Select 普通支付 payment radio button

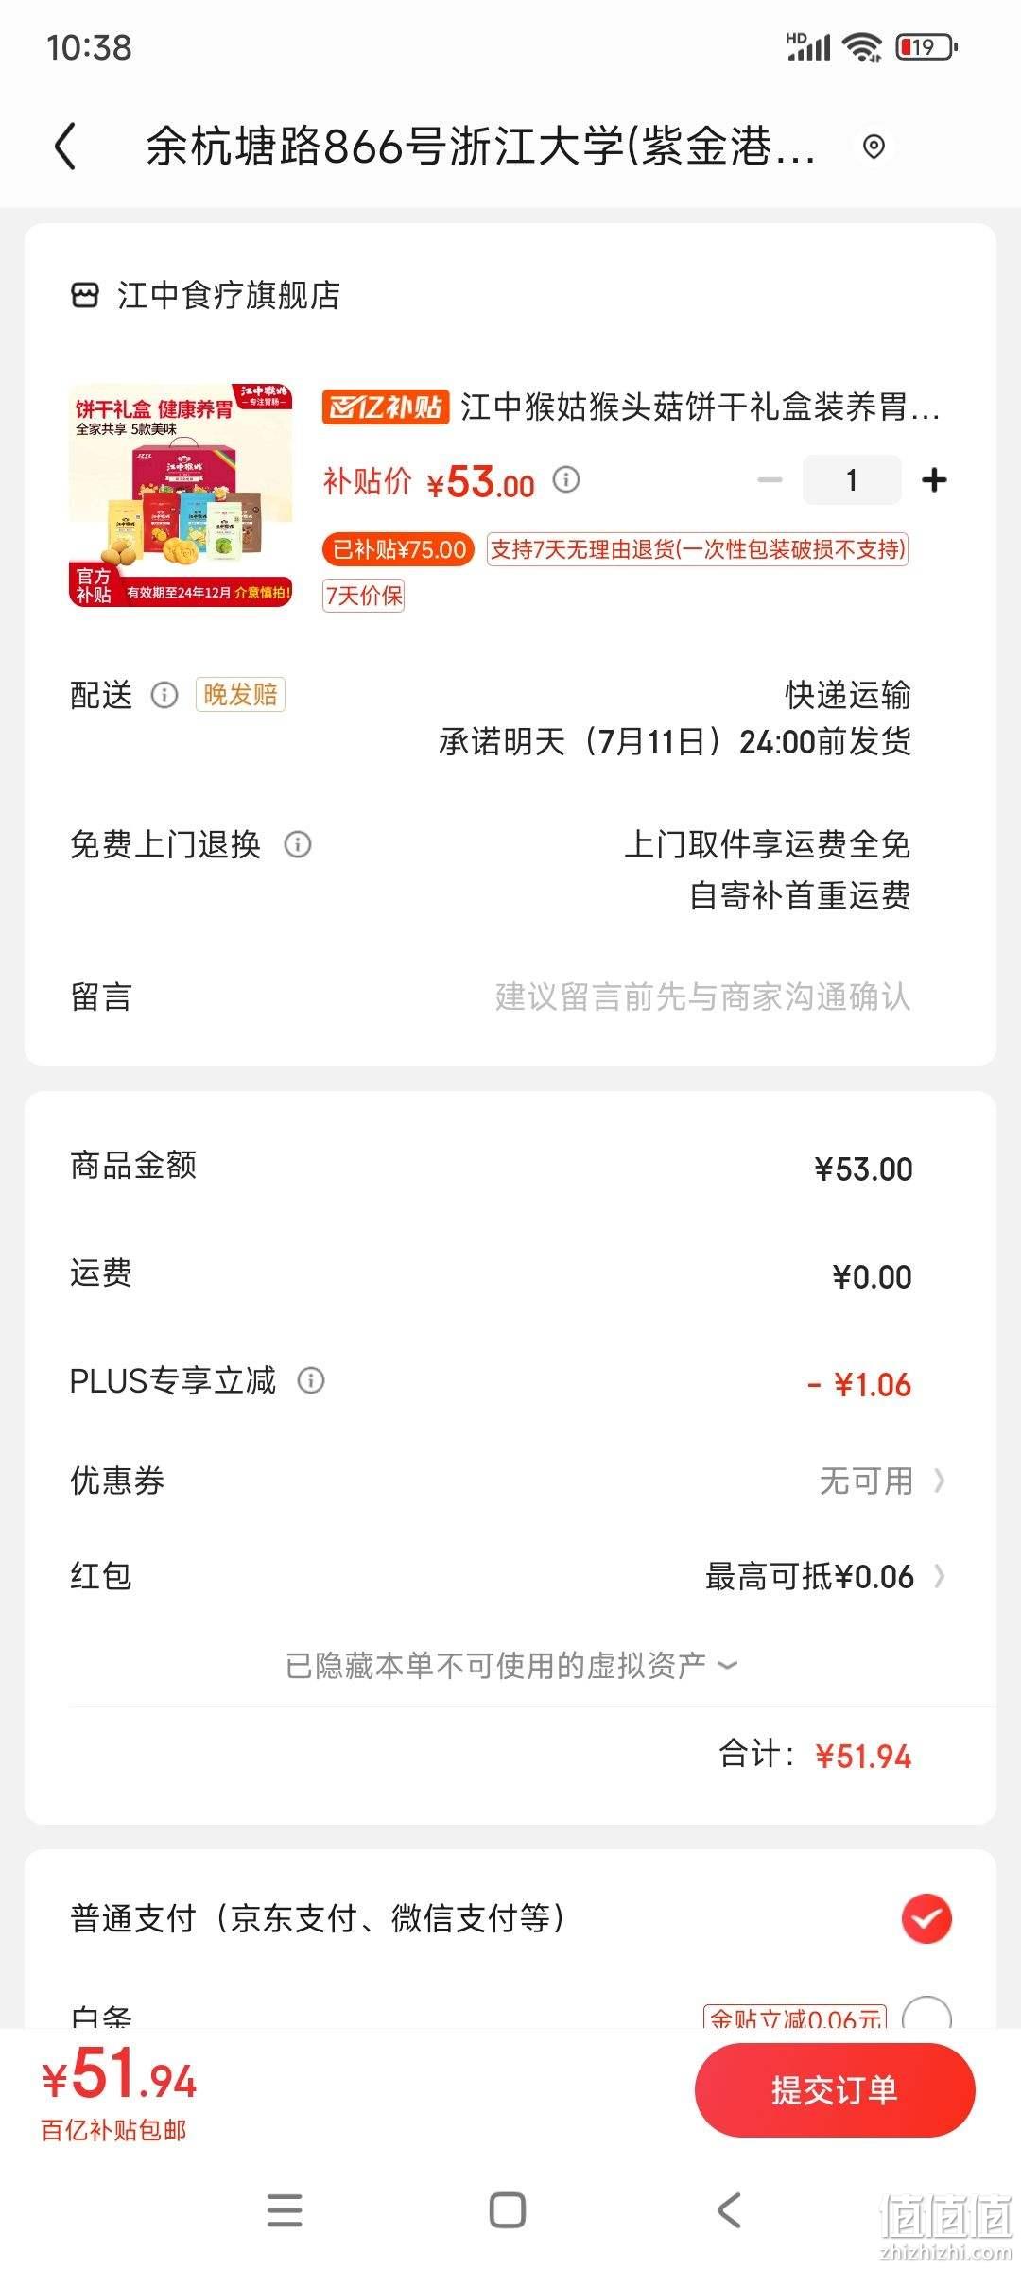926,1918
